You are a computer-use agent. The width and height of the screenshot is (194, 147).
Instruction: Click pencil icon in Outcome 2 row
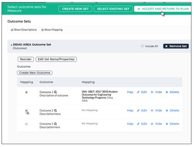tap(138, 110)
